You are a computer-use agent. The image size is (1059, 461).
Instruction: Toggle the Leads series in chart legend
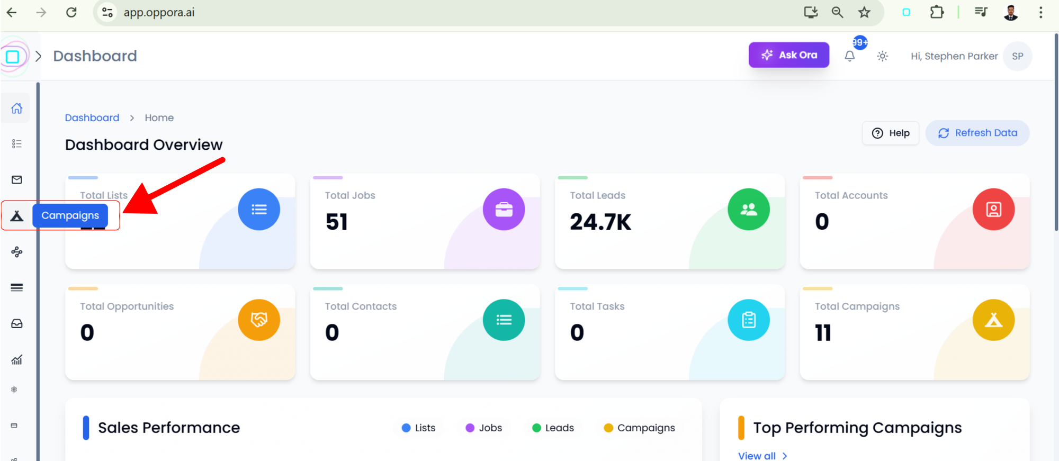pyautogui.click(x=553, y=428)
